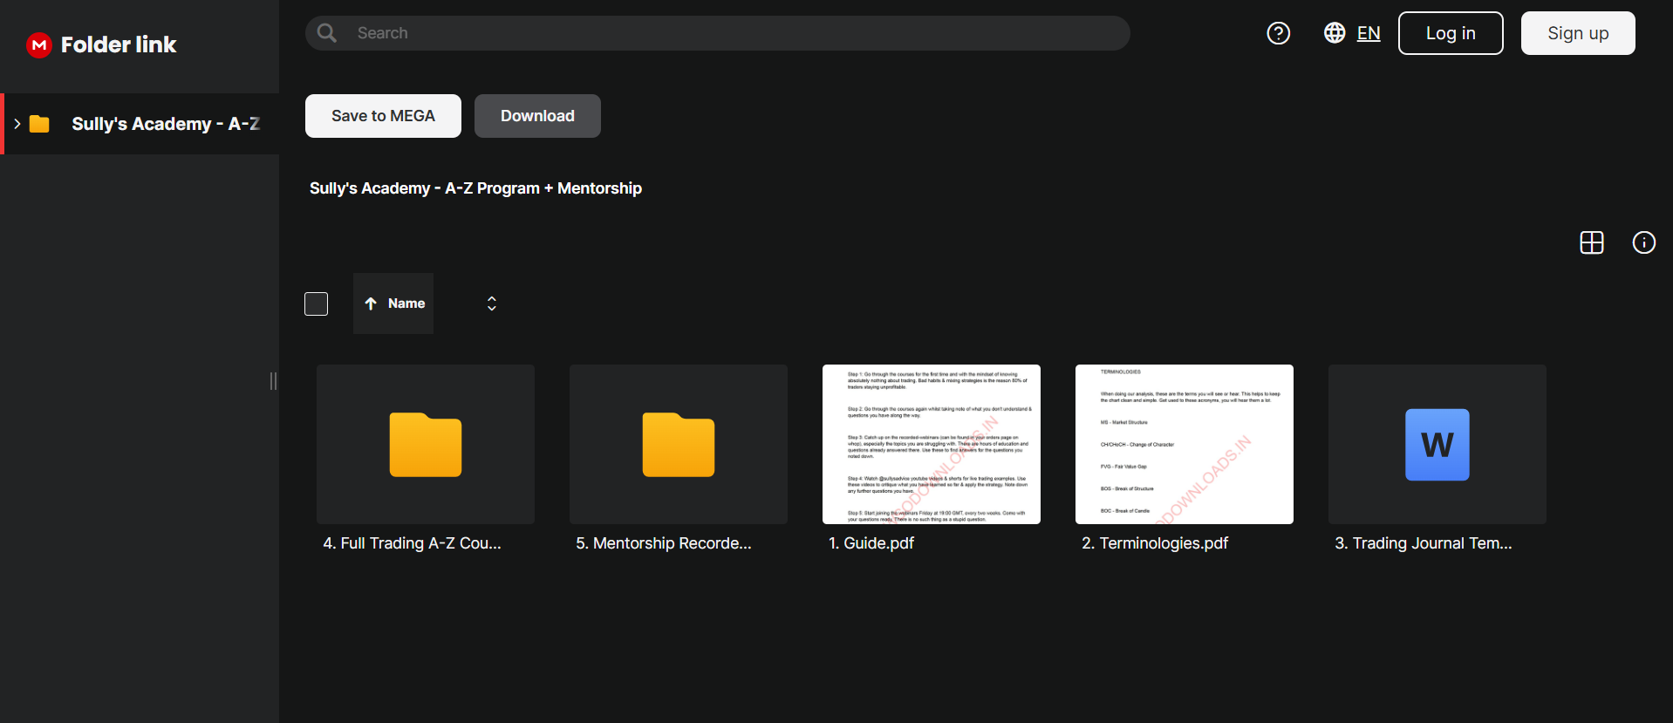This screenshot has height=723, width=1673.
Task: Sort files by Name column
Action: (393, 304)
